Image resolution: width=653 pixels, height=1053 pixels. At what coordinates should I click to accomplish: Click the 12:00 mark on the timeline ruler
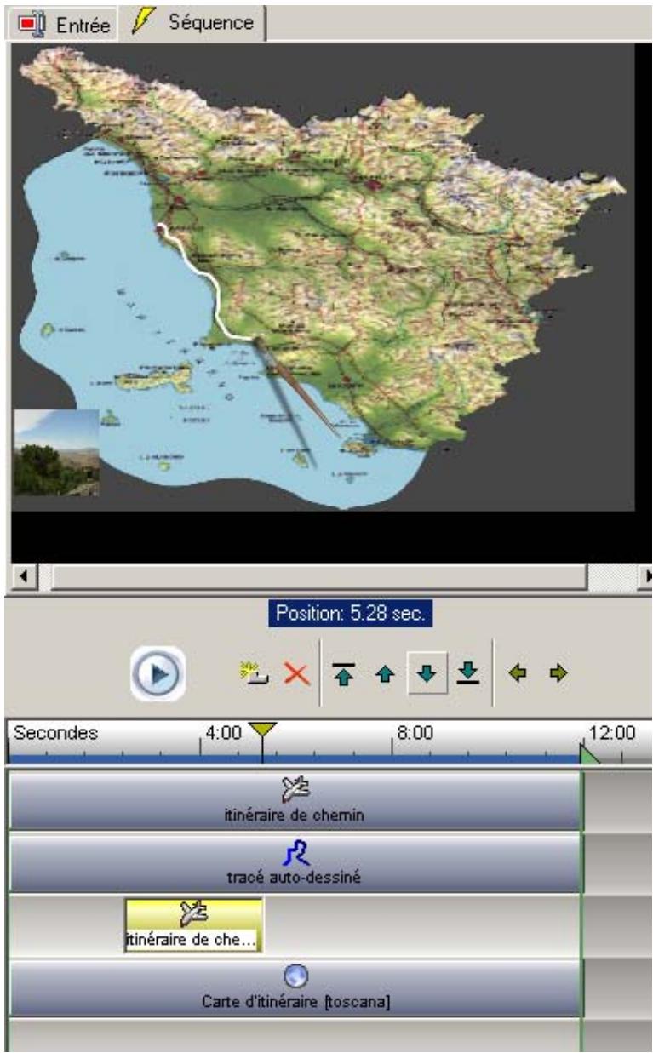[612, 732]
